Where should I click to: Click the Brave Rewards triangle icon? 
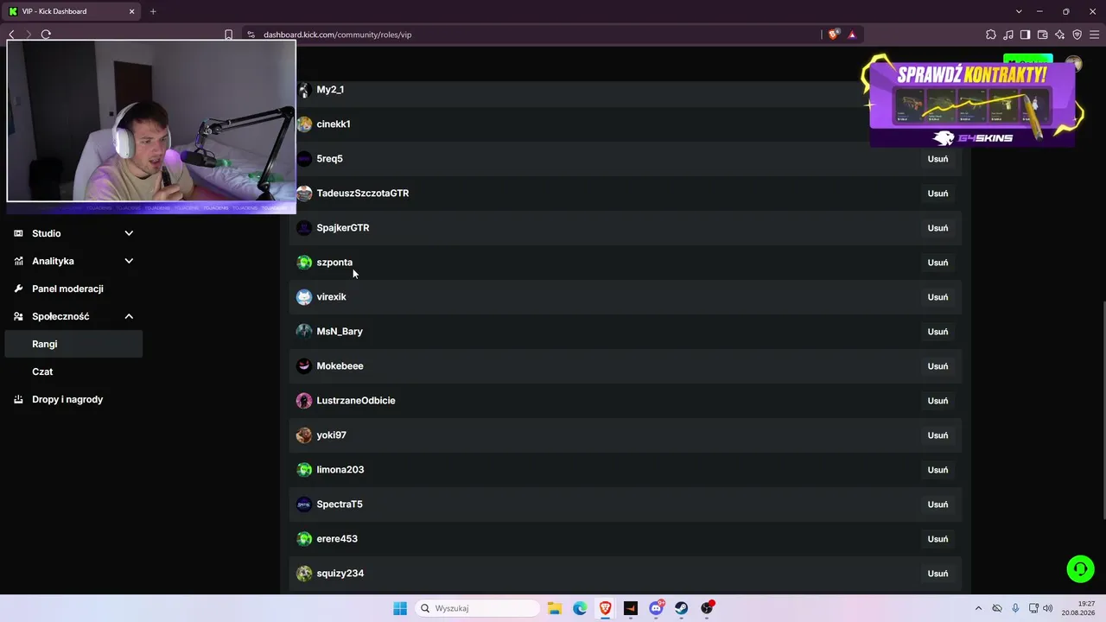pos(852,35)
